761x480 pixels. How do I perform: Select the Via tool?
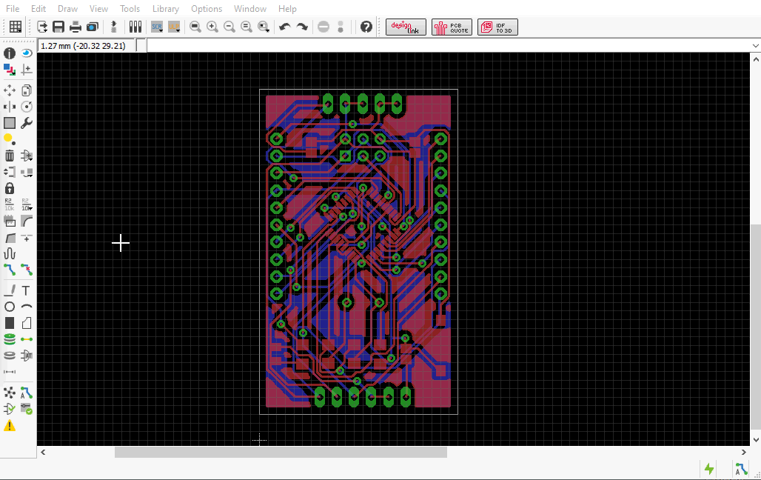coord(9,339)
